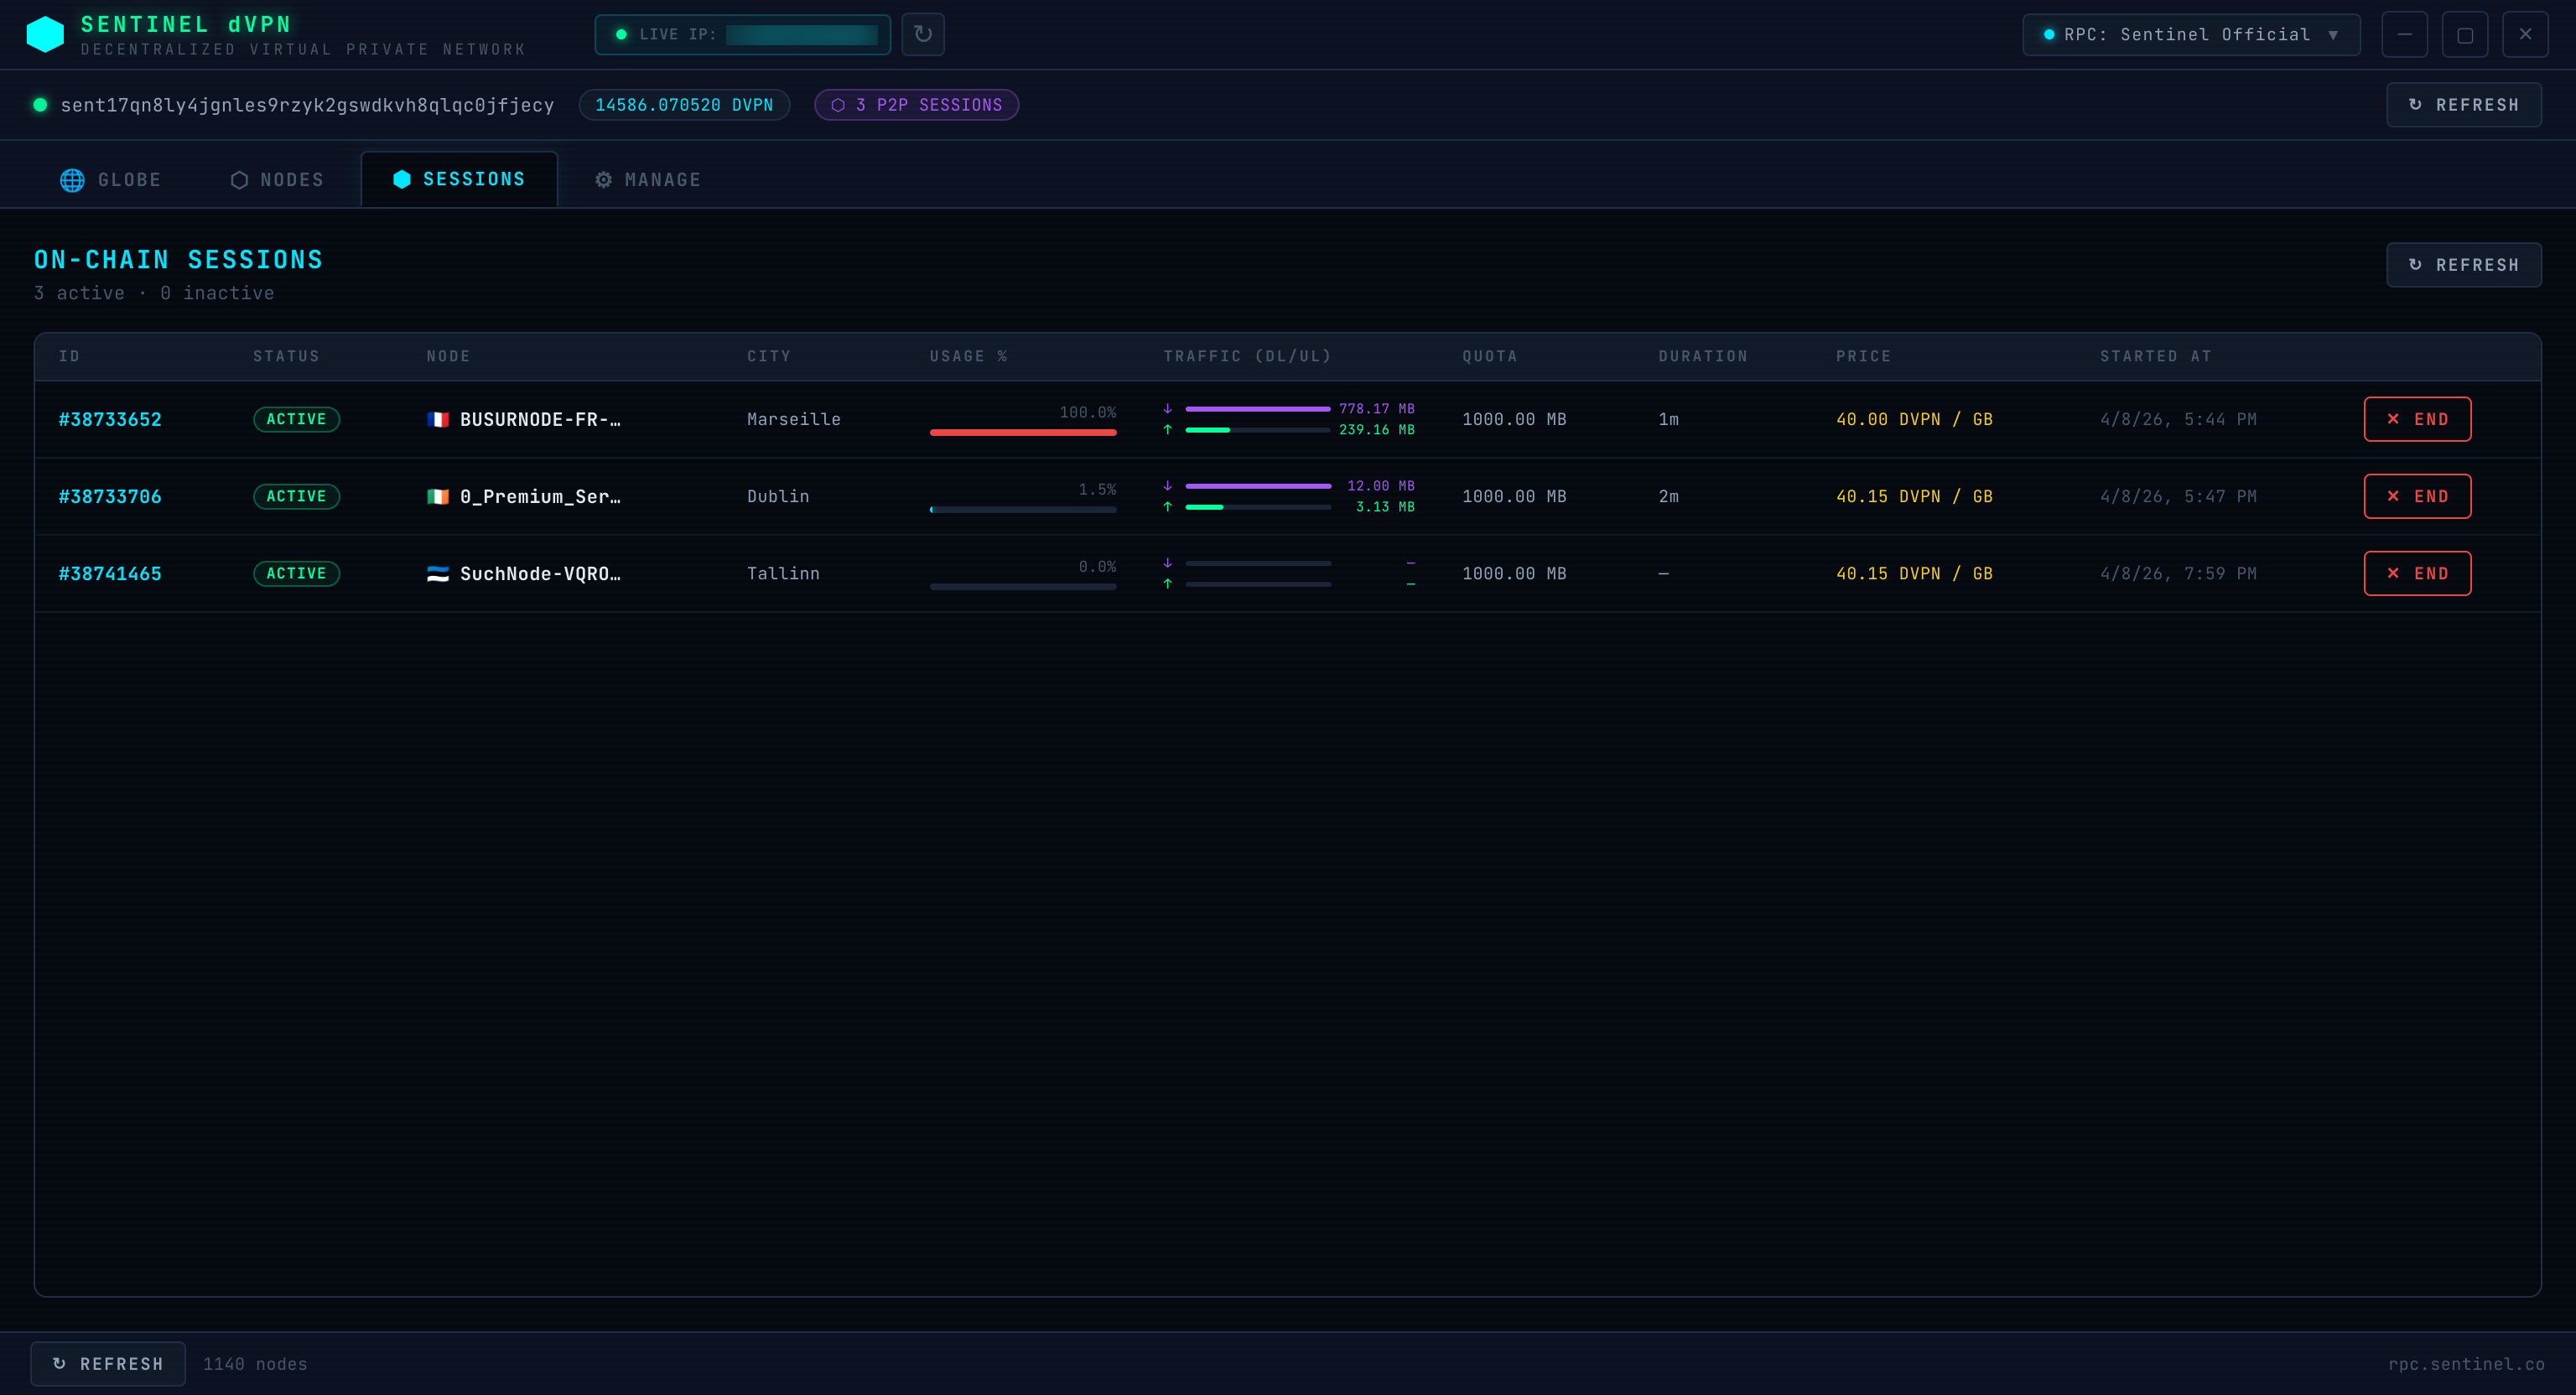Click download arrow icon in Dublin row
The image size is (2576, 1395).
(1167, 485)
